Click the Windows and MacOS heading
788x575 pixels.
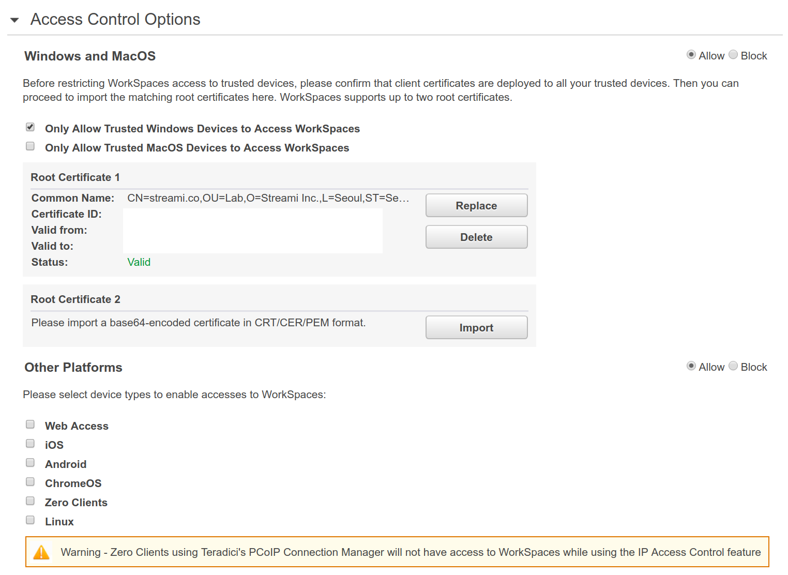click(x=90, y=56)
